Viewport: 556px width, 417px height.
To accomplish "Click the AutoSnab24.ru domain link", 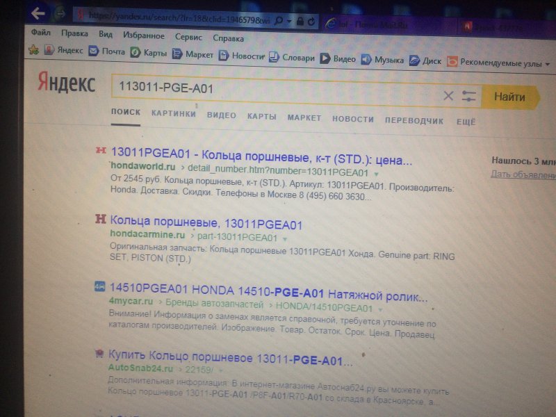I will 140,368.
